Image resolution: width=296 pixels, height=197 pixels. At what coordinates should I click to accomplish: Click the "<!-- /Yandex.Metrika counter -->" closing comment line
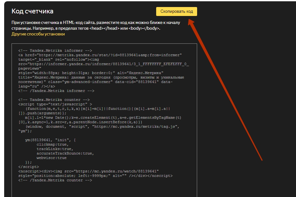point(55,180)
